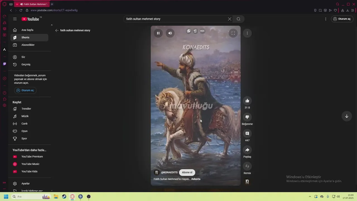Screen dimensions: 357x201
Task: Open Müzik in the sidebar
Action: (29, 116)
